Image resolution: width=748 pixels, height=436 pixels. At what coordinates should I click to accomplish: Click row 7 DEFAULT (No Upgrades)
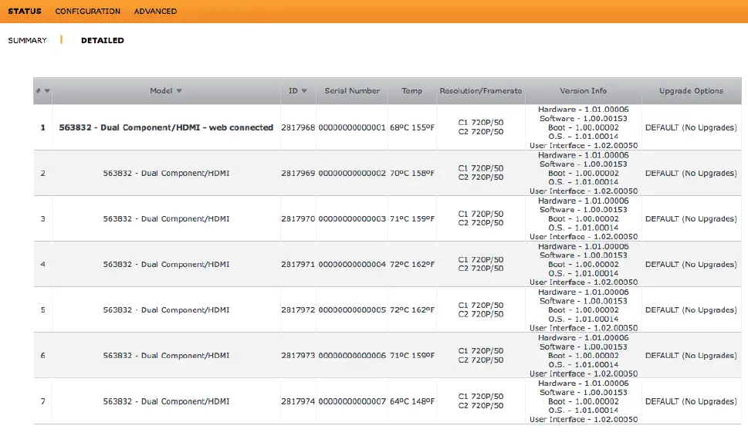pos(691,401)
